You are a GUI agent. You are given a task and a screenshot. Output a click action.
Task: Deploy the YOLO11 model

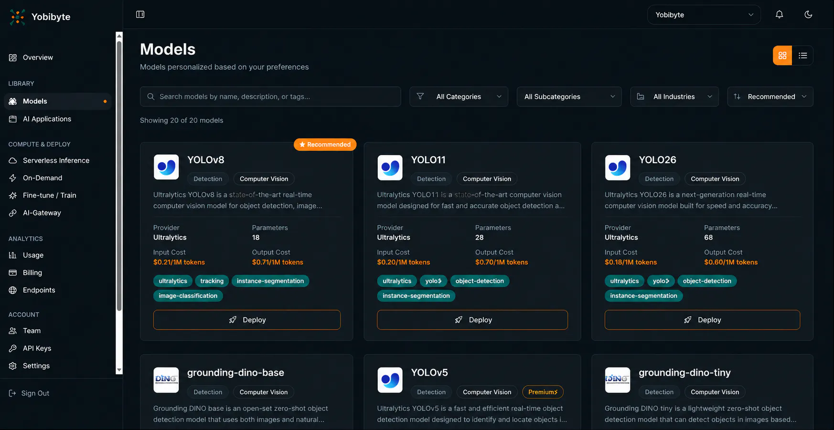coord(472,320)
